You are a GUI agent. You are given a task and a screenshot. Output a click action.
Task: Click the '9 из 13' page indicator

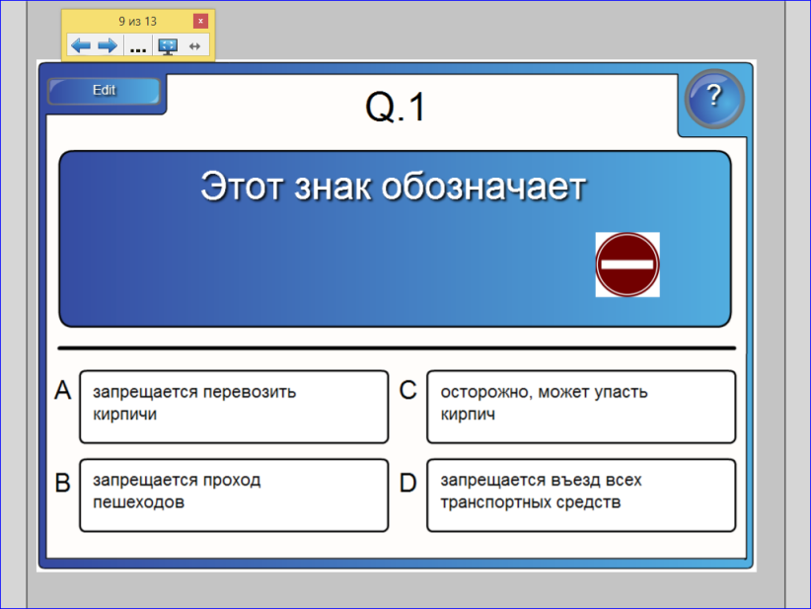pyautogui.click(x=137, y=21)
